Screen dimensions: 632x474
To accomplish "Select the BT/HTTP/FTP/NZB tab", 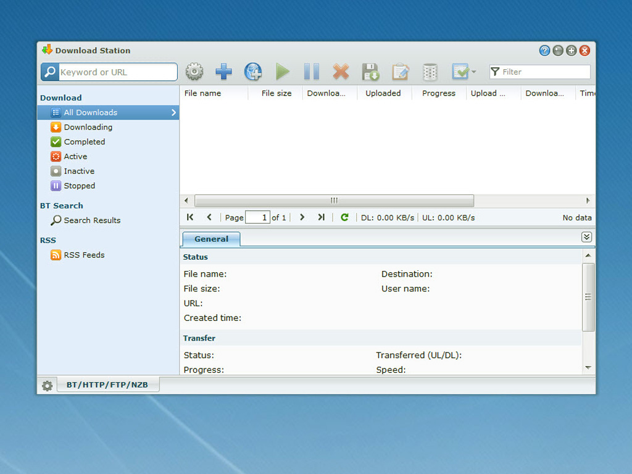I will 107,385.
